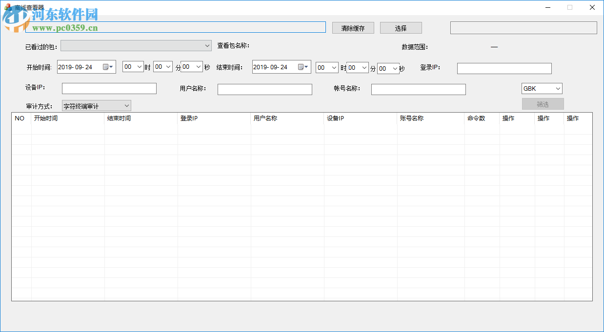Click the app icon in title bar
Image resolution: width=604 pixels, height=332 pixels.
7,7
